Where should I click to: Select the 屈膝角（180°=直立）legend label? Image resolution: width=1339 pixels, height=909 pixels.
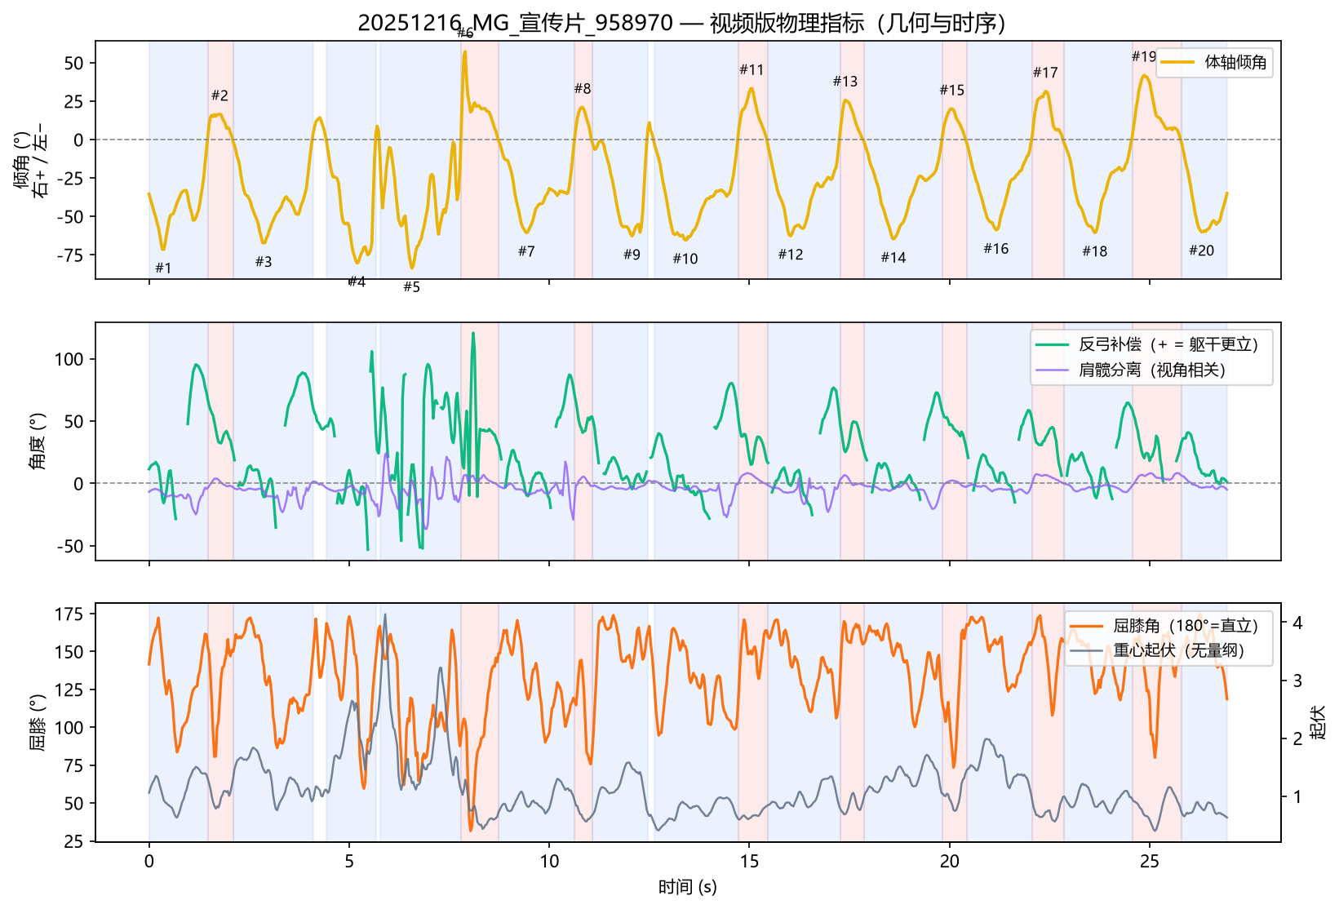[x=1186, y=626]
